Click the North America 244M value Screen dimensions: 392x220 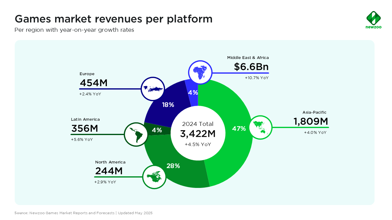pyautogui.click(x=109, y=171)
